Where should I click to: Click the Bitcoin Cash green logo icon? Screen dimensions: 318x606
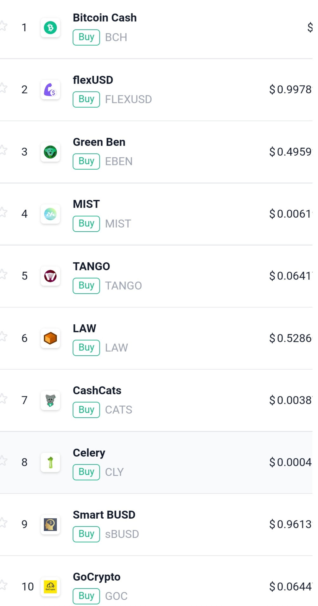(x=50, y=28)
